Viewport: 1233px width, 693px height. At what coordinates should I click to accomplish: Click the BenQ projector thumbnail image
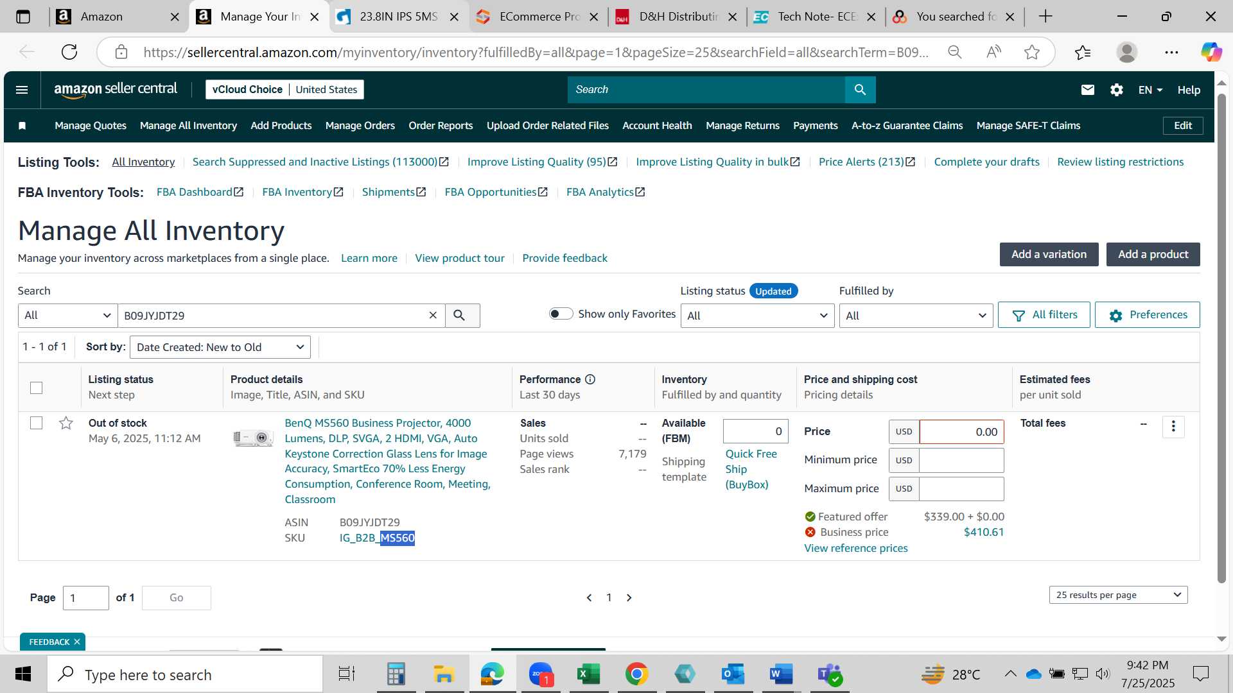(x=253, y=438)
